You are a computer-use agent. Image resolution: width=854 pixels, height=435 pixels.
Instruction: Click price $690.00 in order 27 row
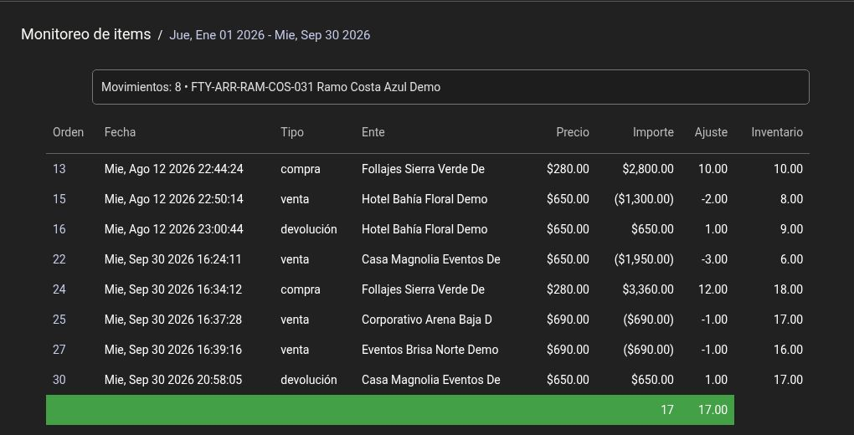568,350
